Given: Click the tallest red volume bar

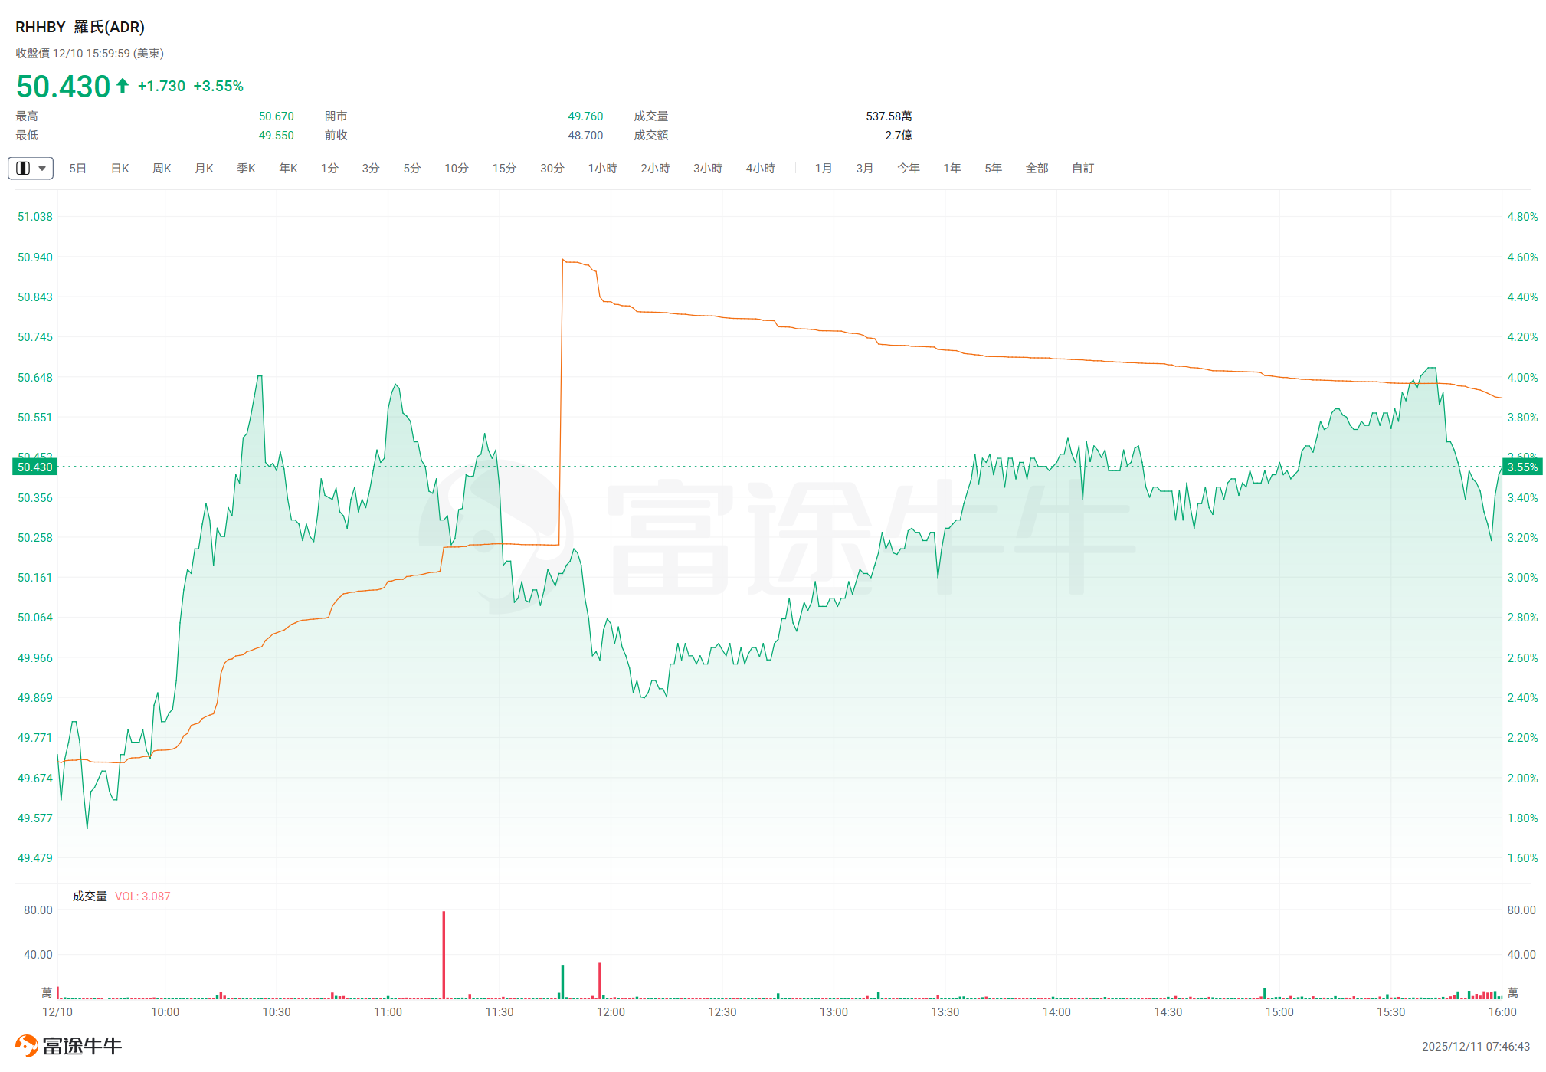Looking at the screenshot, I should pos(444,954).
